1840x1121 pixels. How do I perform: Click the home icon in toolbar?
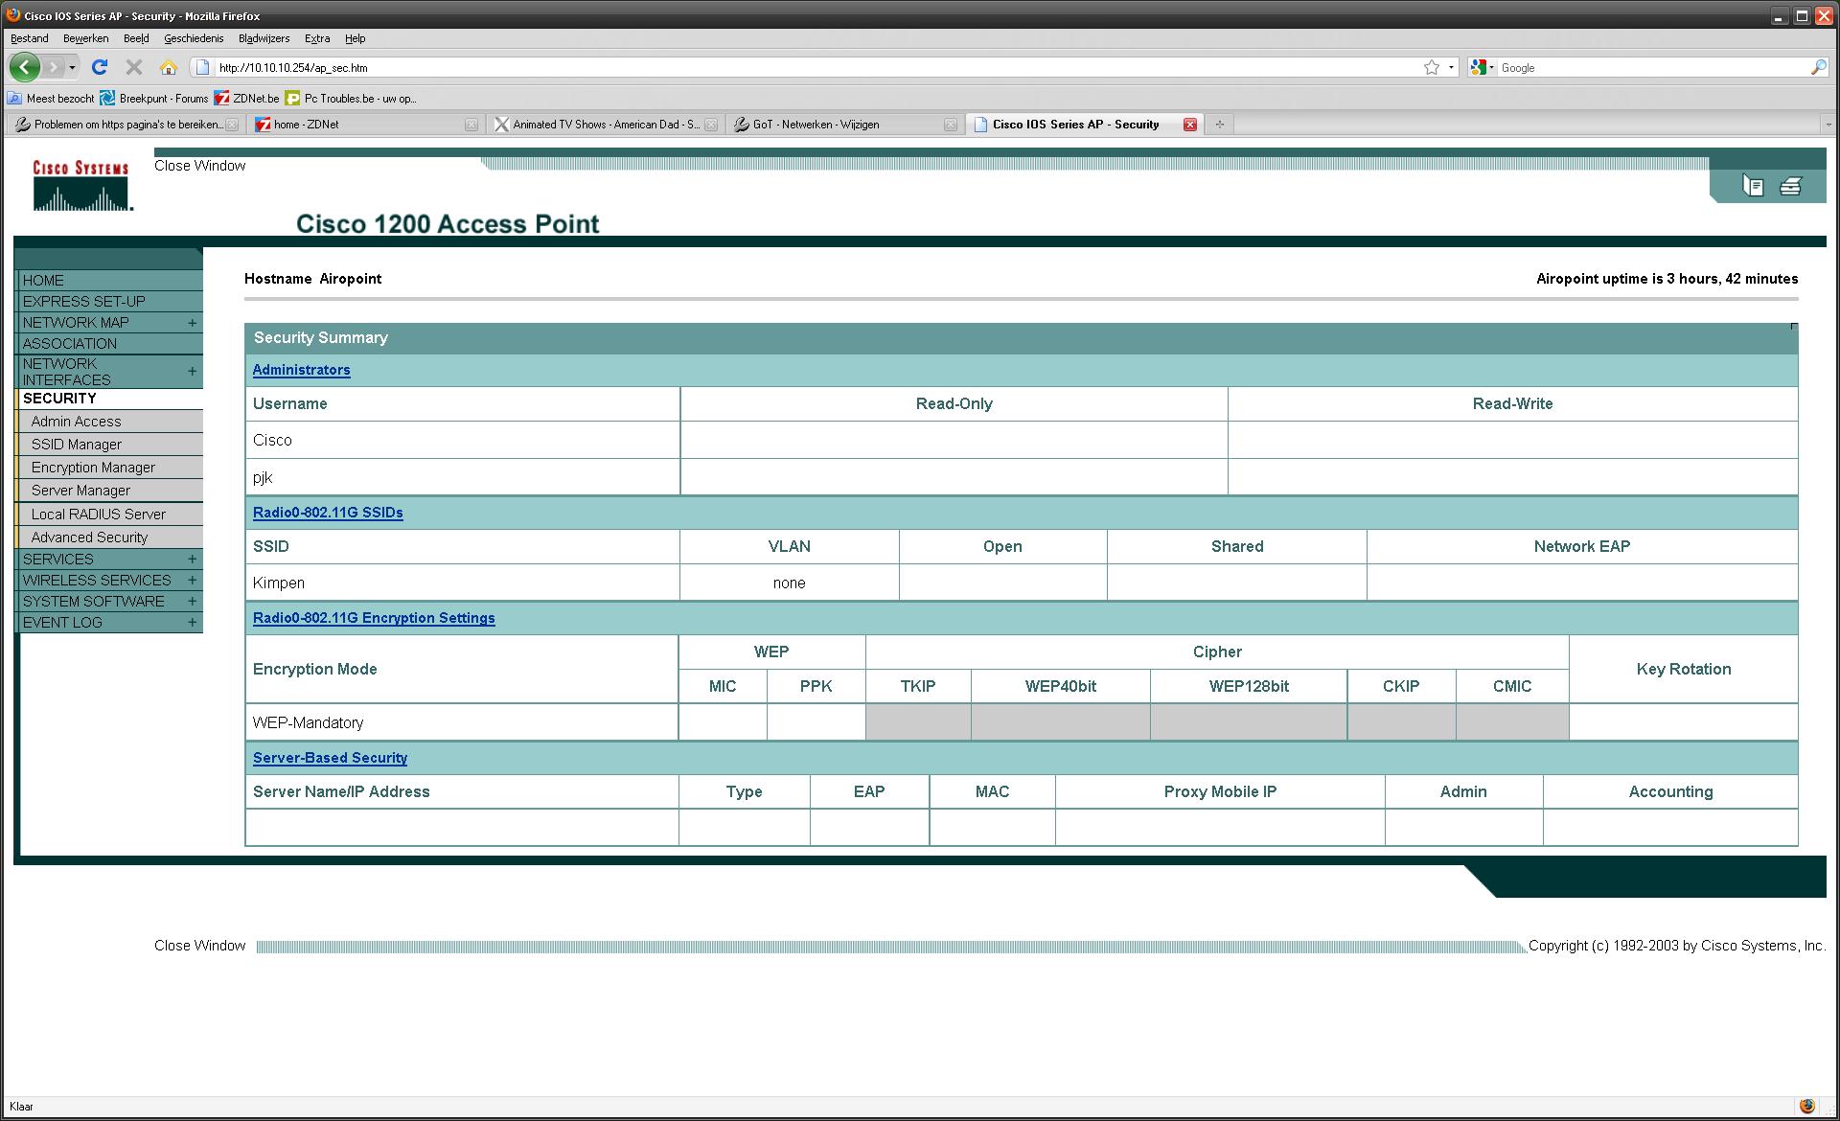169,67
